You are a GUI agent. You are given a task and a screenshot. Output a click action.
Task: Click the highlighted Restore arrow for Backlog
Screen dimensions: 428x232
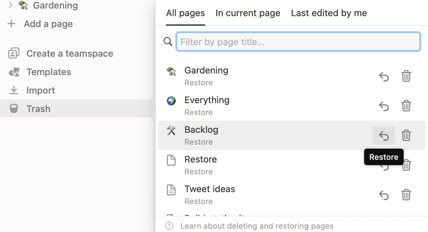tap(384, 135)
